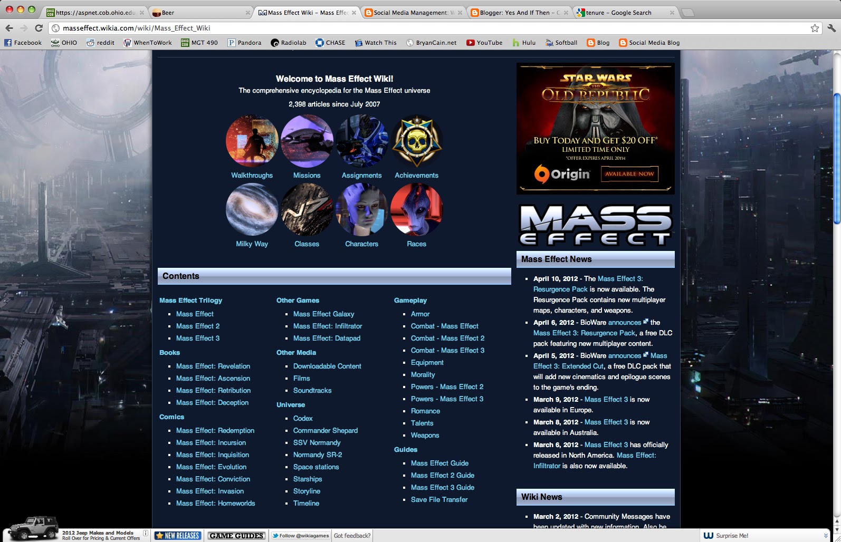Screen dimensions: 841x542
Task: Reload the page with refresh icon
Action: 39,28
